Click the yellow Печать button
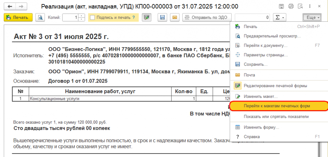Image resolution: width=328 pixels, height=157 pixels. (18, 17)
